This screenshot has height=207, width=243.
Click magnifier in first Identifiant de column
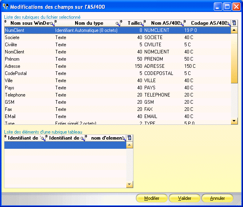pyautogui.click(x=43, y=139)
